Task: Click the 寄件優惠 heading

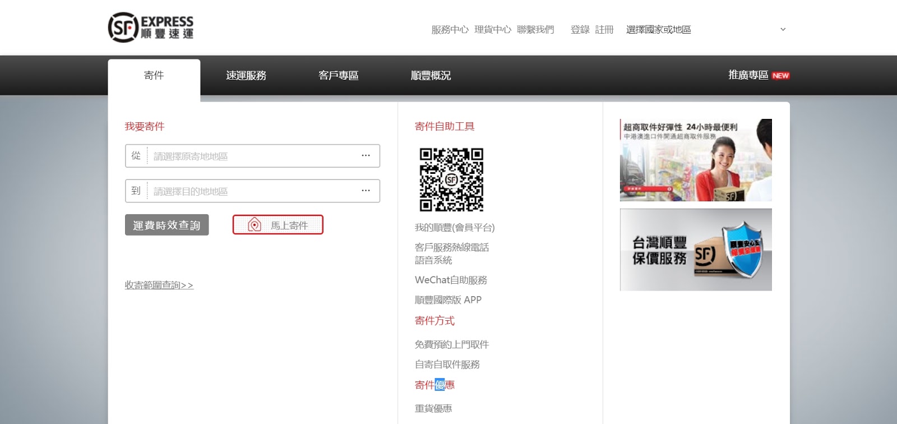Action: point(434,385)
